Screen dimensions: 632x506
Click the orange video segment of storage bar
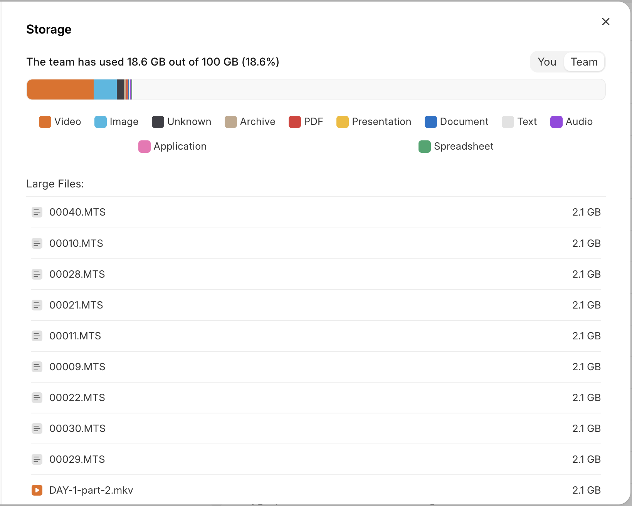pyautogui.click(x=61, y=89)
